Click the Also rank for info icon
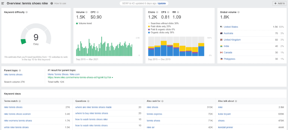This screenshot has height=130, width=288. pos(162,101)
